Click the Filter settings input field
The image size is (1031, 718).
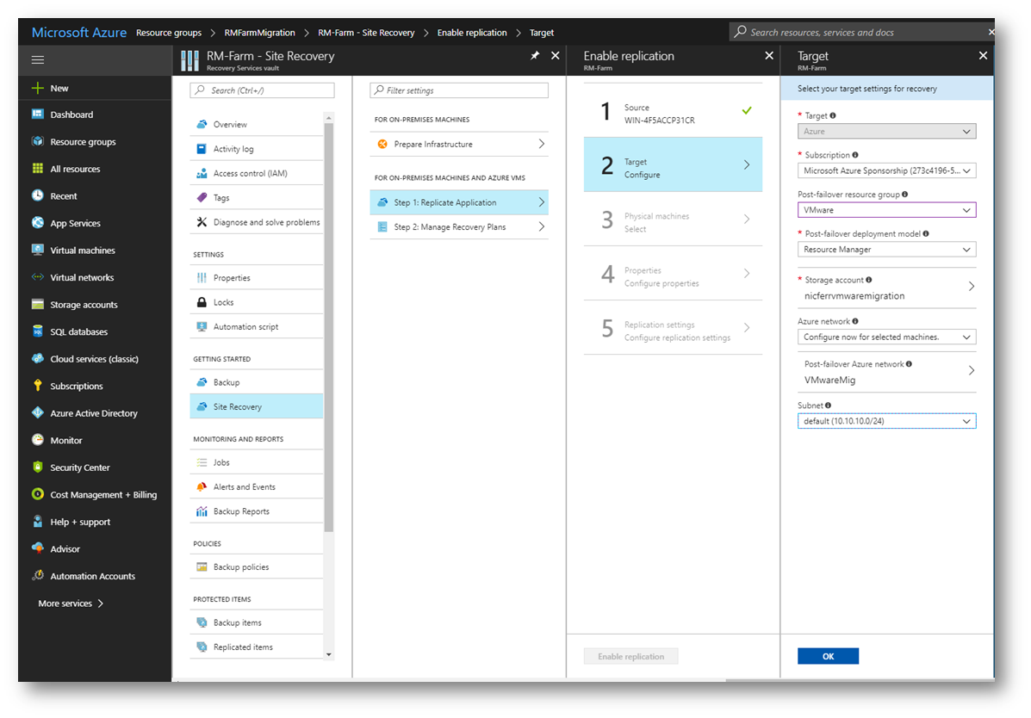[x=459, y=90]
